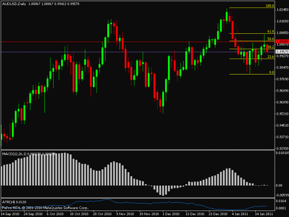This screenshot has width=289, height=217.
Task: Click the 0.0164 ATR scale value
Action: (x=282, y=201)
